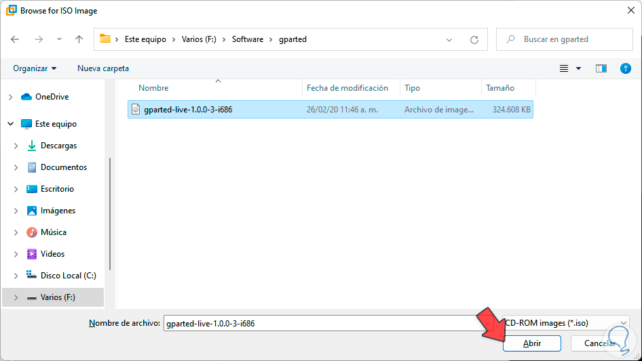This screenshot has width=642, height=361.
Task: Go forward using the forward arrow
Action: (39, 39)
